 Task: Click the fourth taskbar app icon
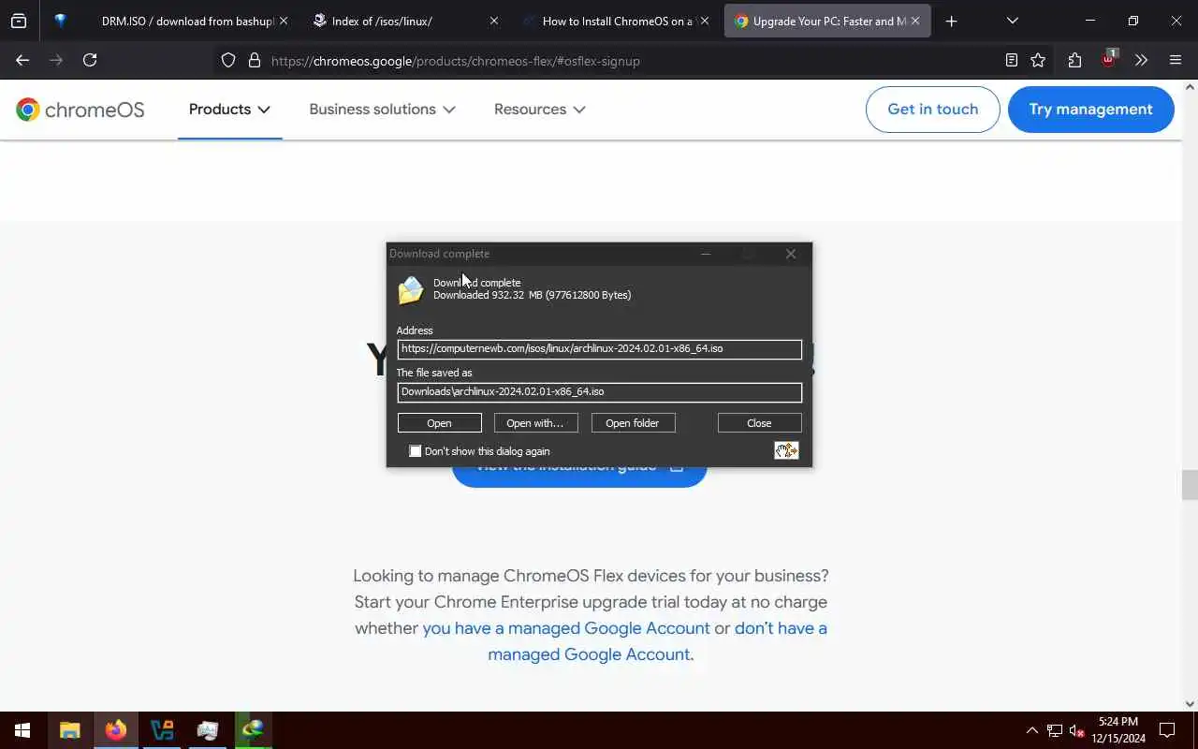(x=208, y=730)
